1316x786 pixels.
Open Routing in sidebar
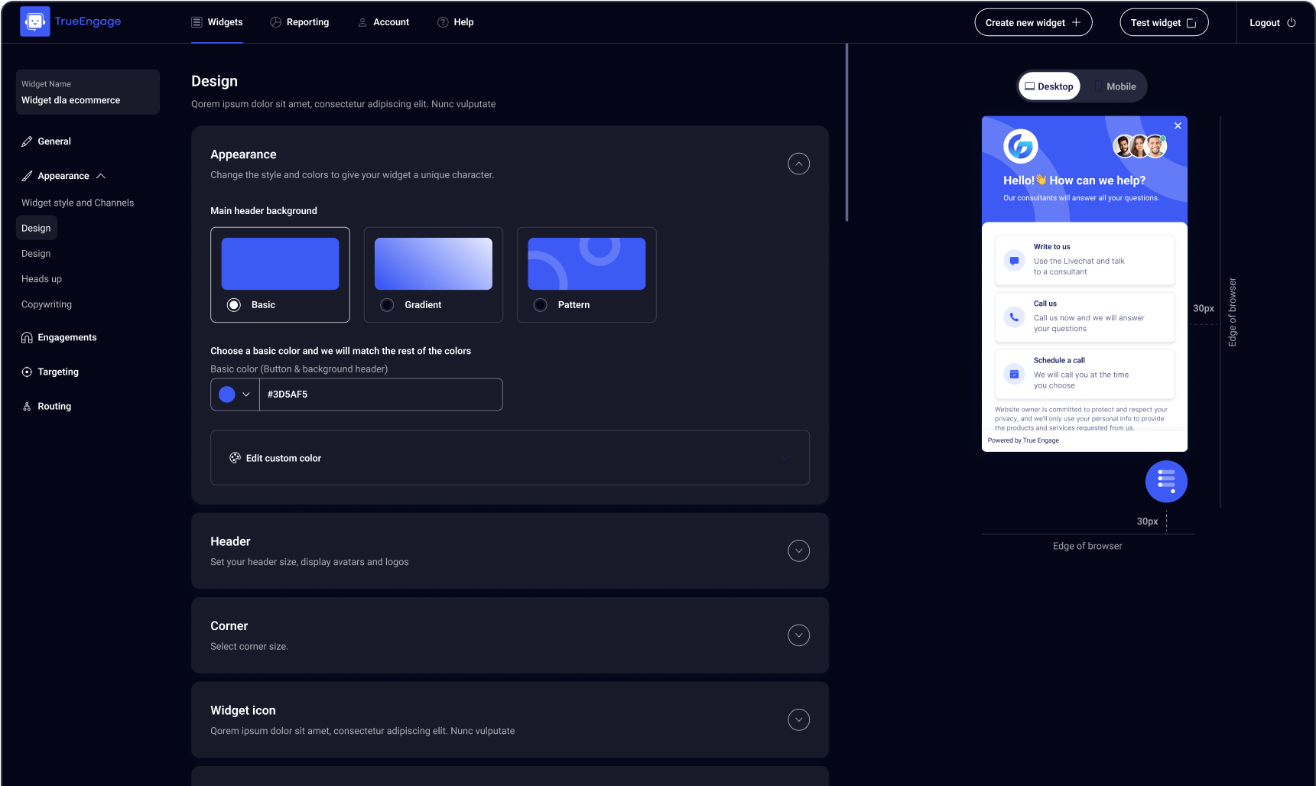pos(46,407)
